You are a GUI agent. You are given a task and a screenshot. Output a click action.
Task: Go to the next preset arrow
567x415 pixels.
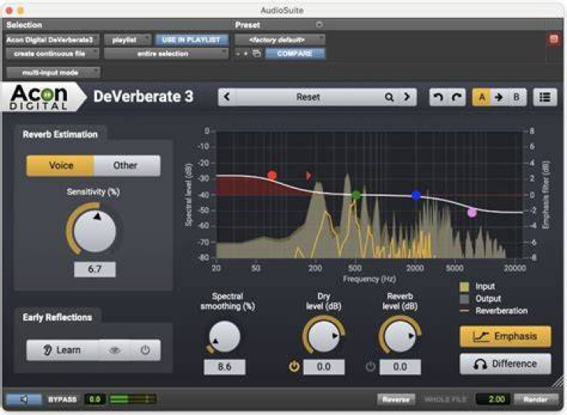407,97
